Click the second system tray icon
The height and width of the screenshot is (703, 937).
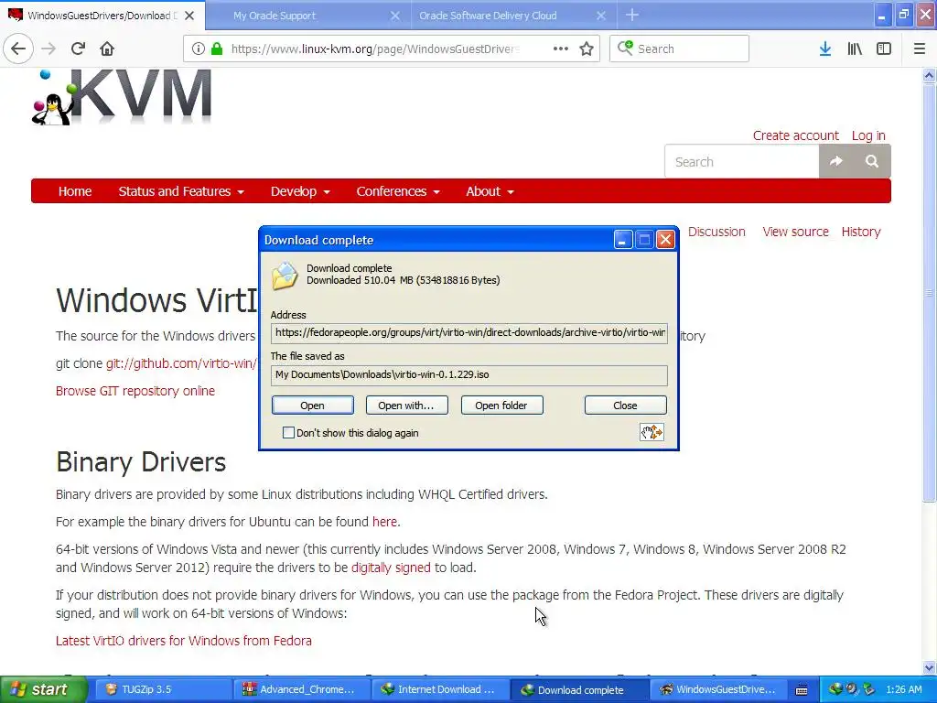tap(852, 689)
